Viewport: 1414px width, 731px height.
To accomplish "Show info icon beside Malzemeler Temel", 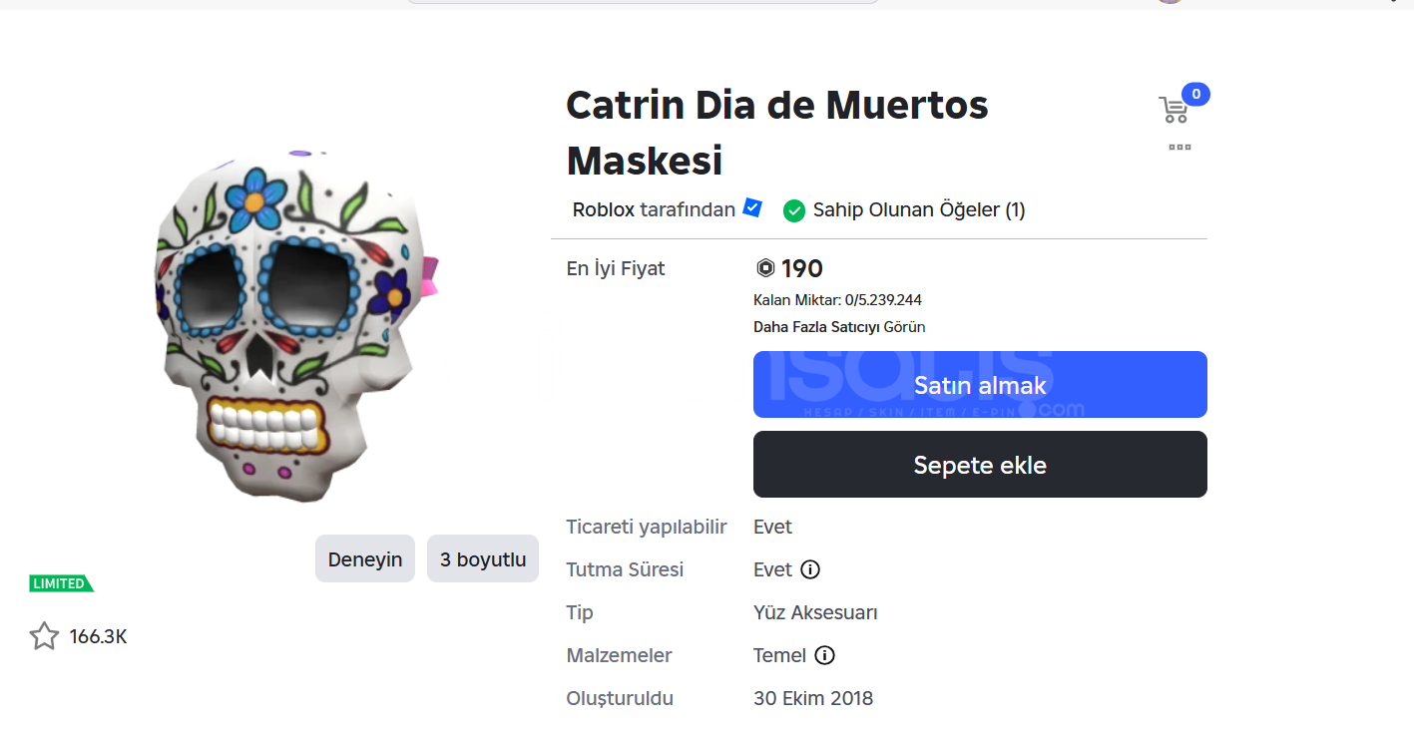I will [824, 655].
